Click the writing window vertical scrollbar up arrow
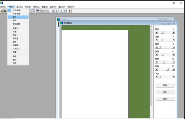Image resolution: width=185 pixels, height=119 pixels. point(151,26)
